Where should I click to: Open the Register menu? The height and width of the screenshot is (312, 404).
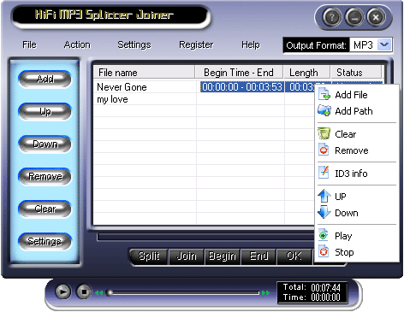tap(196, 44)
